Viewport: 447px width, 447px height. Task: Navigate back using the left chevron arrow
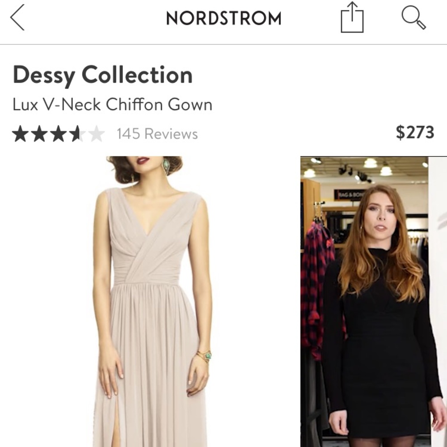click(17, 18)
